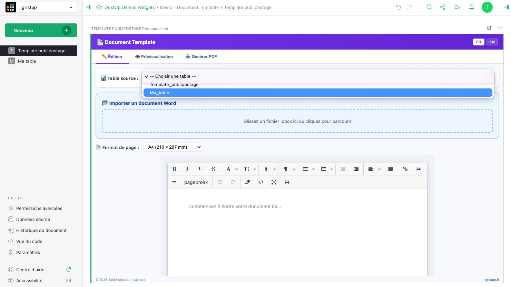
Task: Switch language to EN
Action: 492,42
